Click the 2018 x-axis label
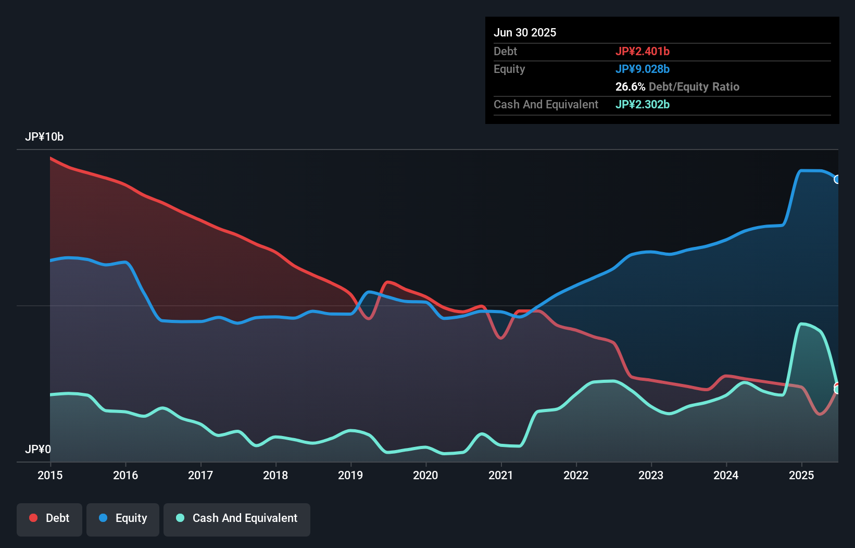The height and width of the screenshot is (548, 855). click(275, 475)
